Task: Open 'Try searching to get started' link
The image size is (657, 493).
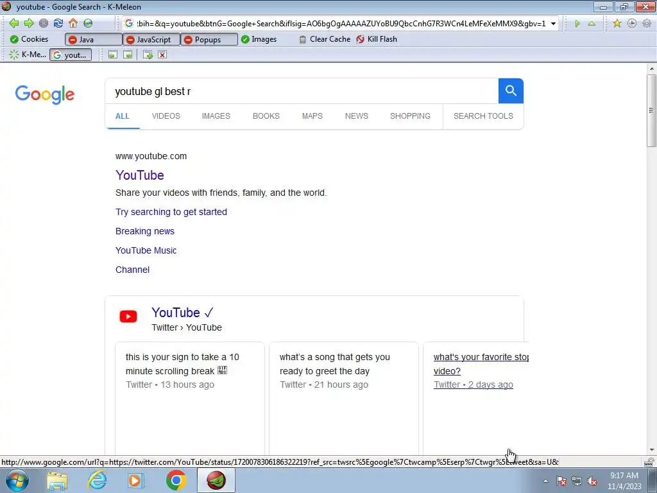Action: tap(171, 212)
